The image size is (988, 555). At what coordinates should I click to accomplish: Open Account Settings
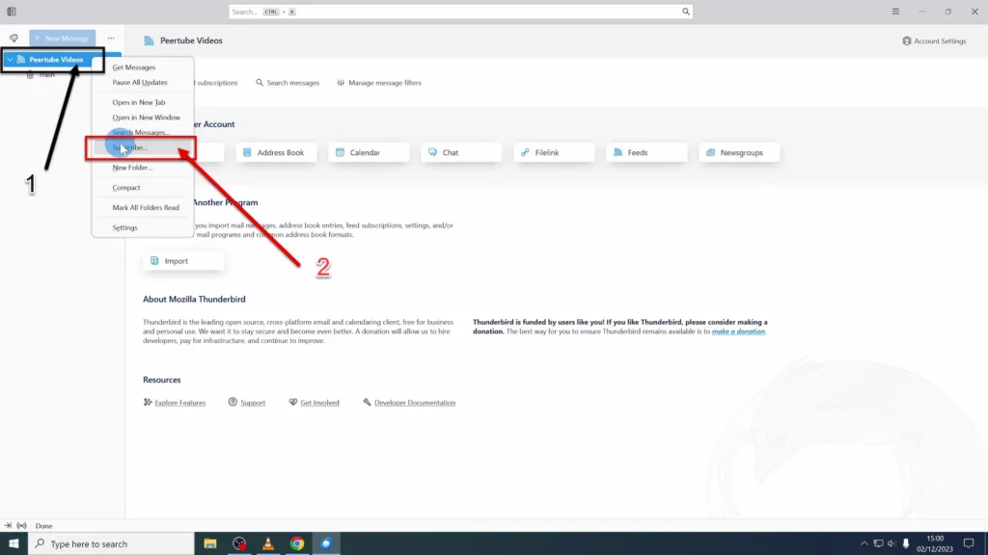(934, 40)
